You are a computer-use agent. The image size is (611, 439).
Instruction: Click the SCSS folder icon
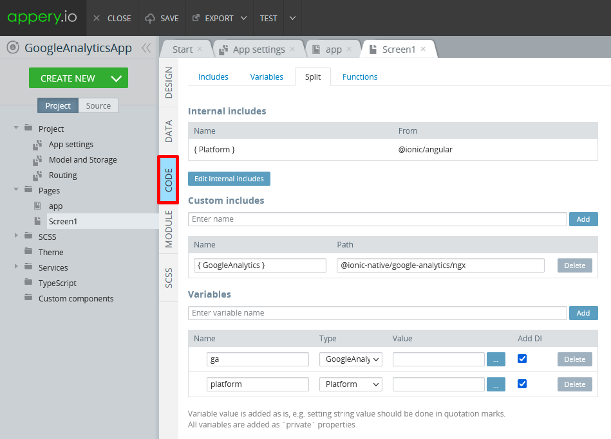[28, 237]
